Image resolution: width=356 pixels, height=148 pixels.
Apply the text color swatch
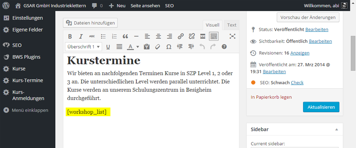[130, 47]
